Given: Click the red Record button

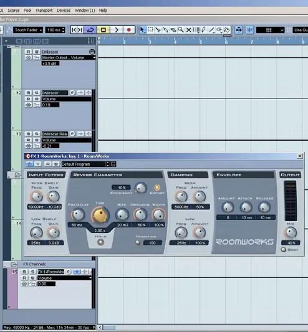Looking at the screenshot, I should 128,30.
